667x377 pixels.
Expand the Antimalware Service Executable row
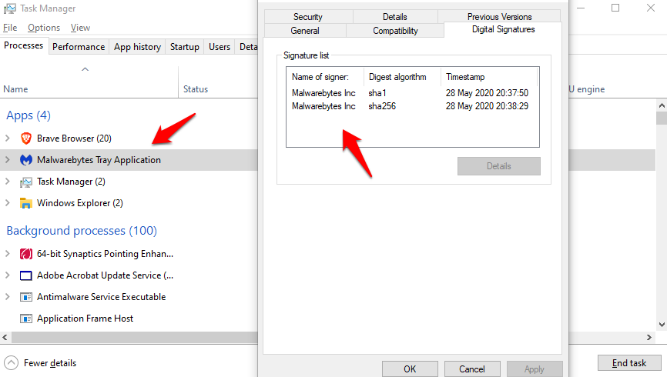coord(7,297)
